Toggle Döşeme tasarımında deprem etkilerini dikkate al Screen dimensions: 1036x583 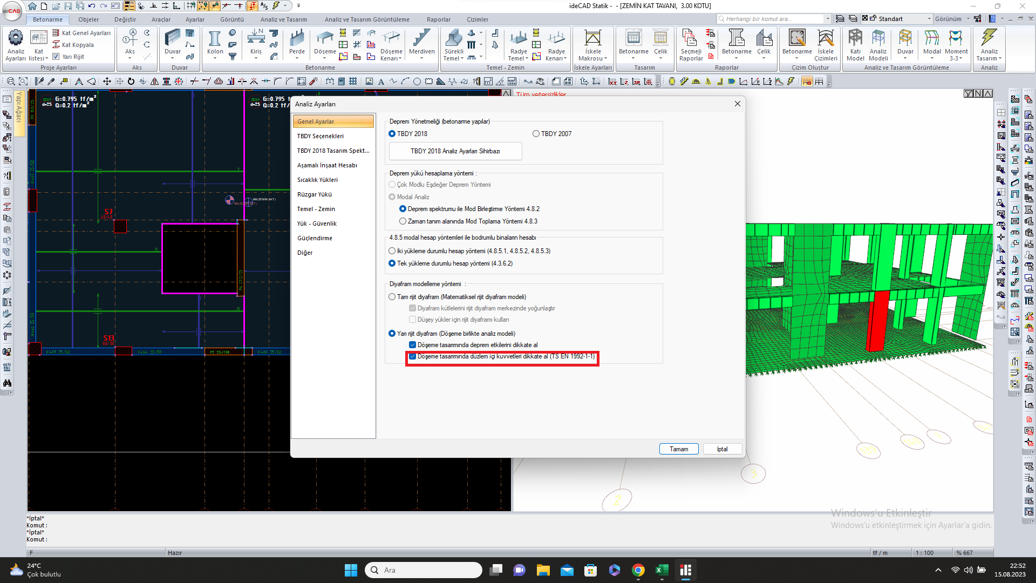click(x=412, y=345)
